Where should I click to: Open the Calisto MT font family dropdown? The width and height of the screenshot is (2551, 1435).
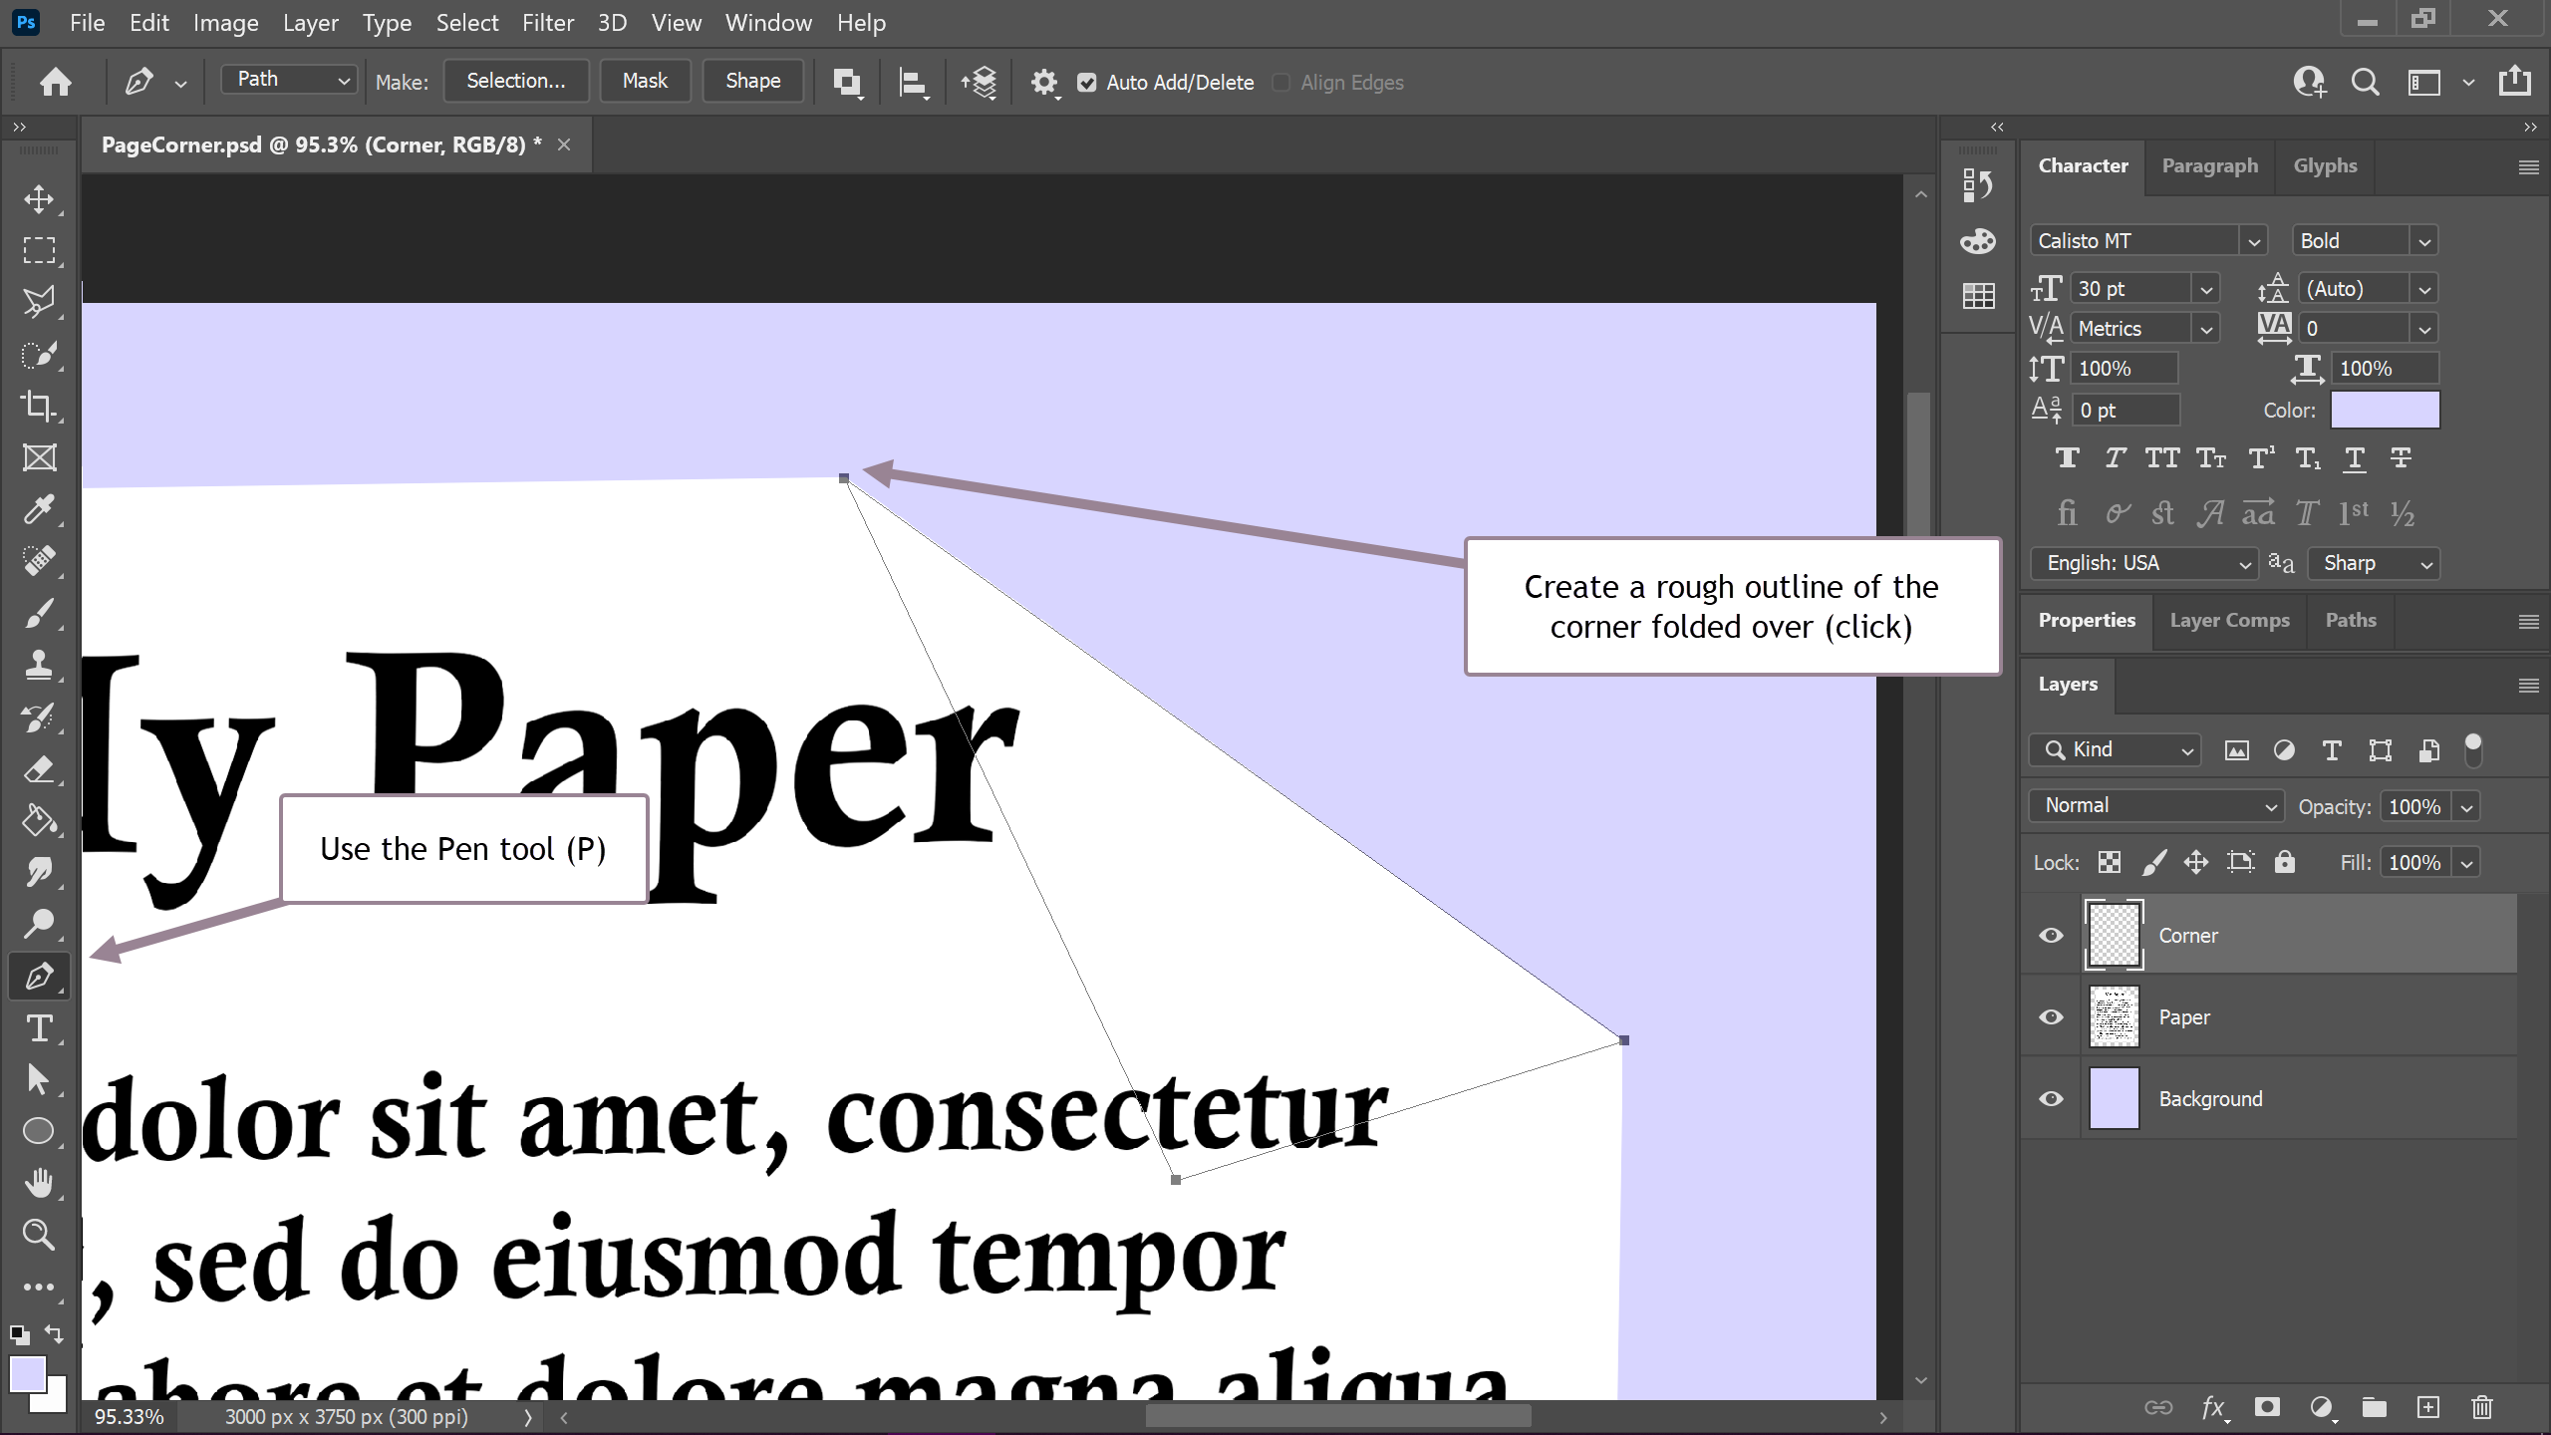[x=2253, y=241]
